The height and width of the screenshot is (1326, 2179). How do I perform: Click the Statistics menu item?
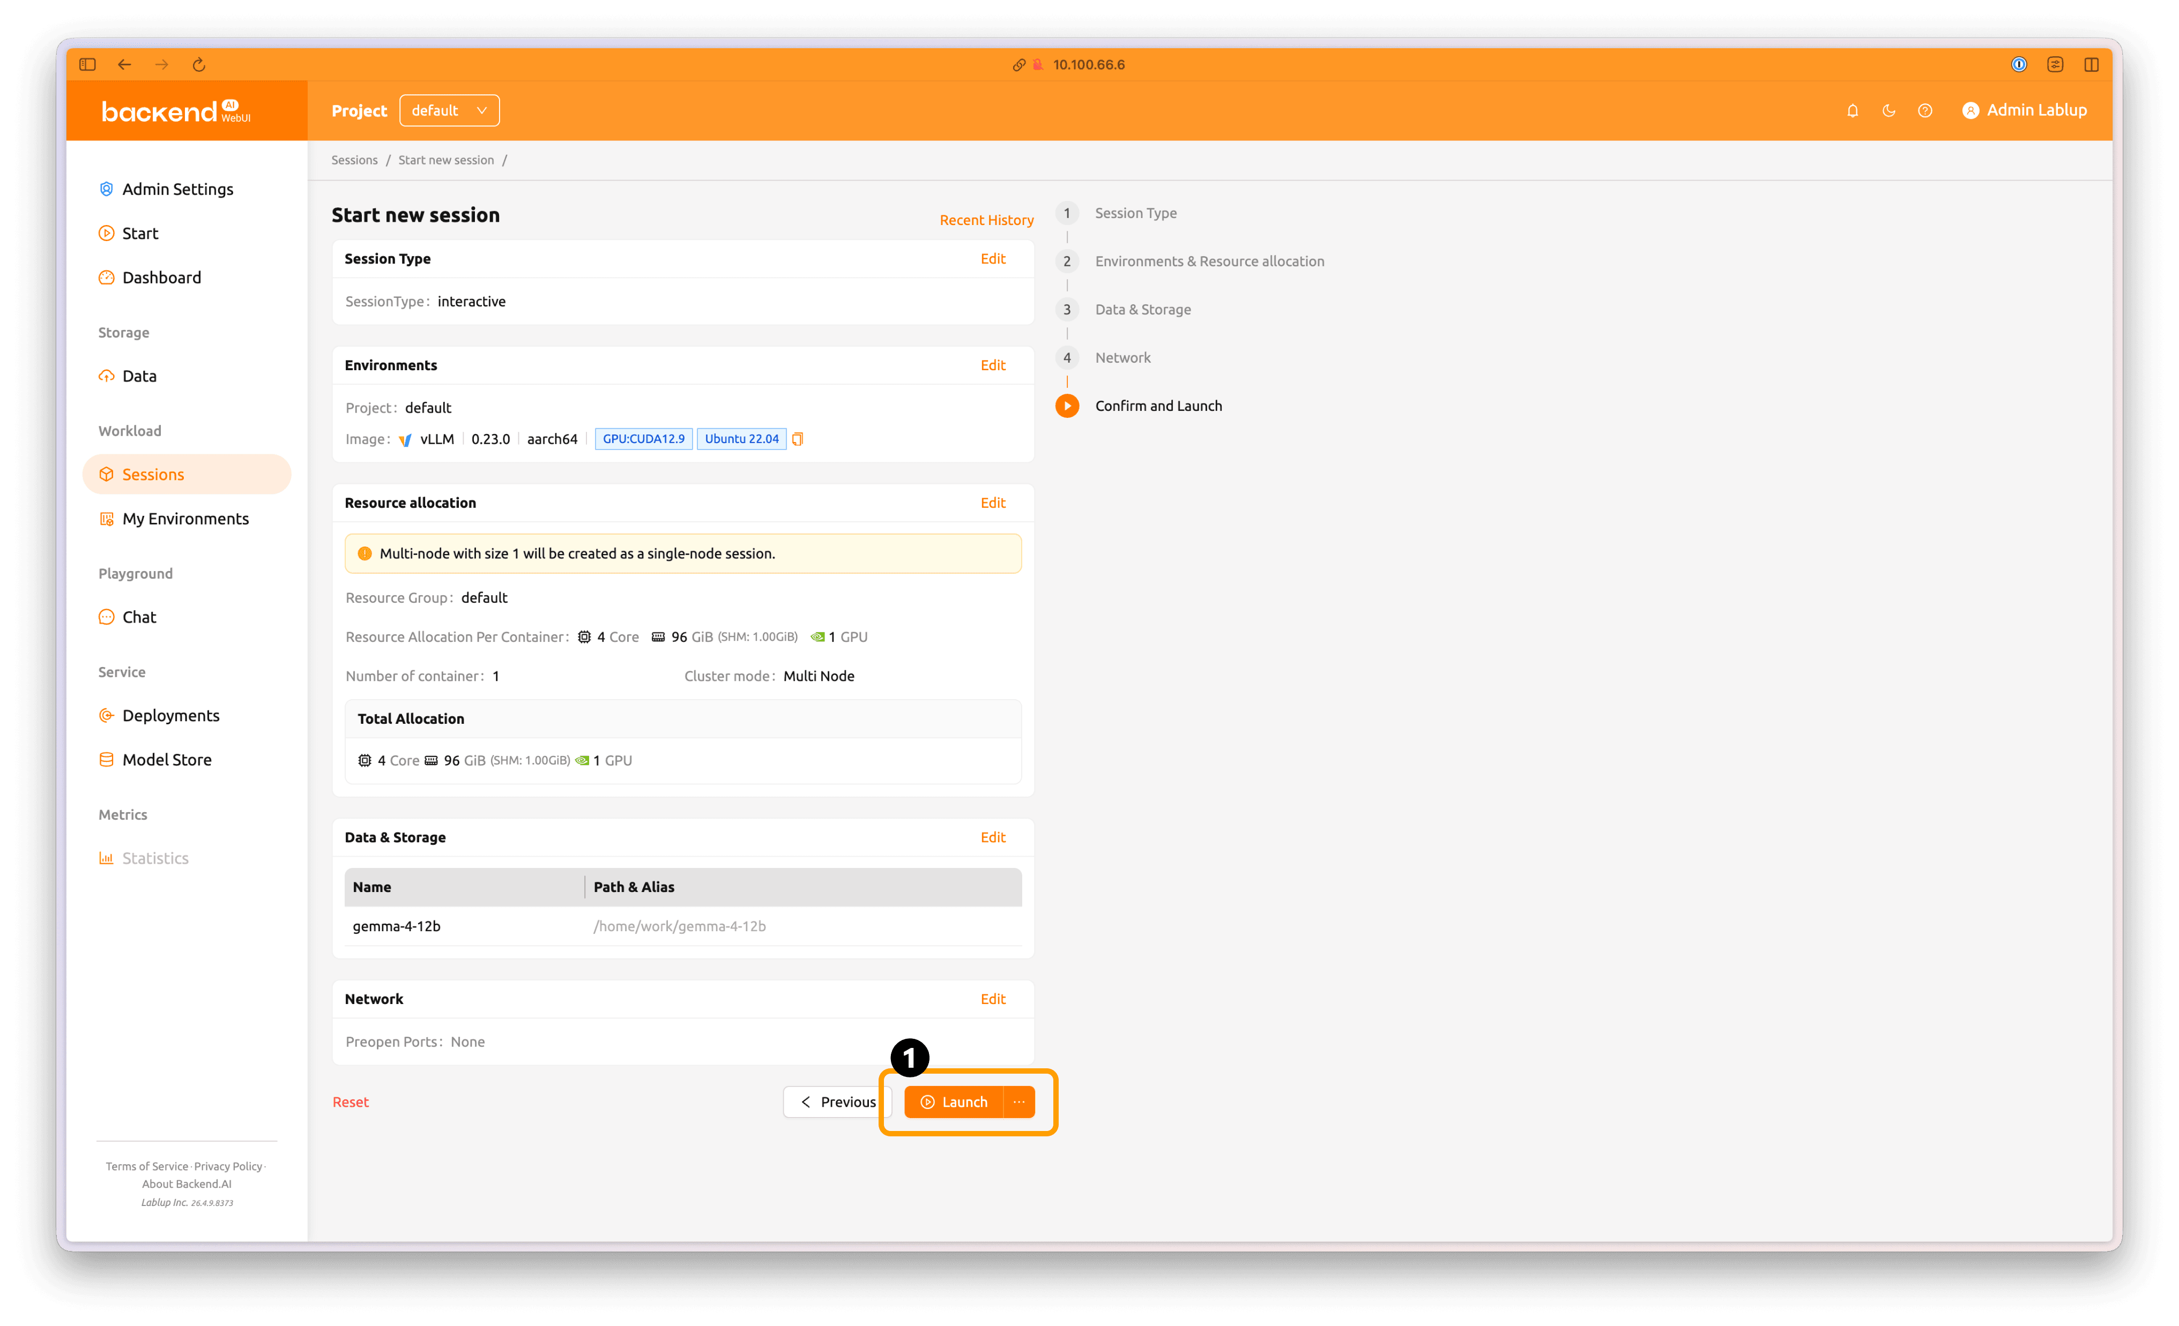[155, 858]
